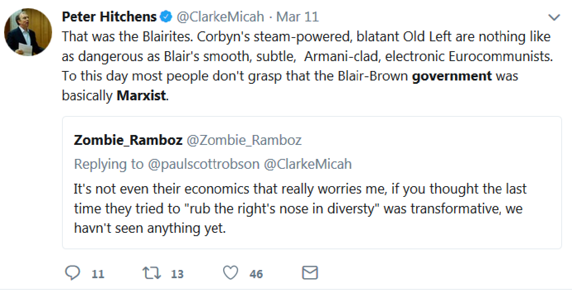Click the Mar 11 timestamp

(x=298, y=17)
